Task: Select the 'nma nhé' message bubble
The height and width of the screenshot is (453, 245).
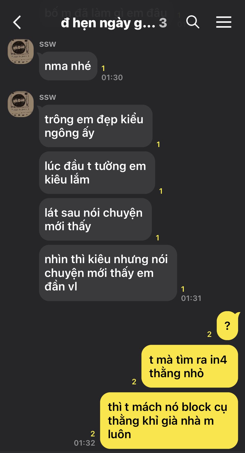Action: [68, 66]
